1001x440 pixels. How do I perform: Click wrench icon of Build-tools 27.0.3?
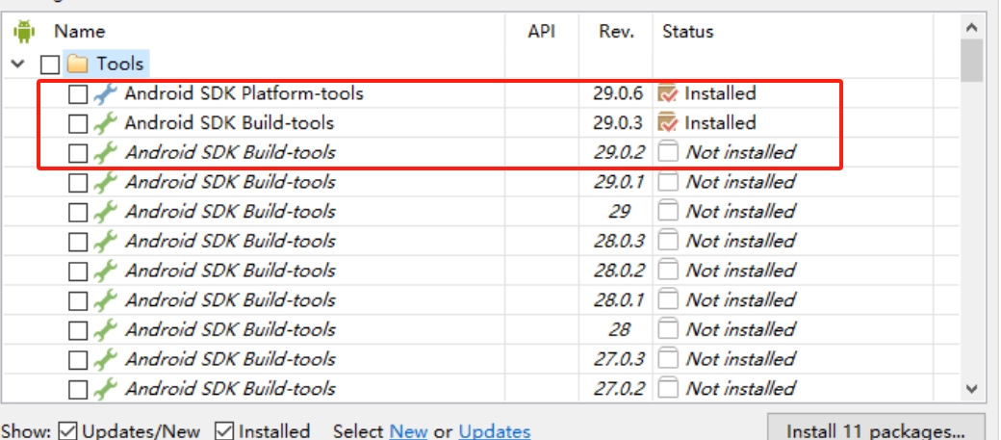pyautogui.click(x=105, y=359)
